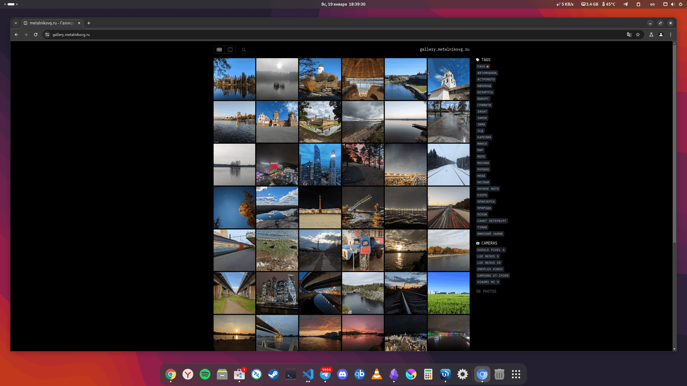The image size is (687, 386).
Task: Filter by САНКТ ПЕТЕРБУРГ tag
Action: (492, 221)
